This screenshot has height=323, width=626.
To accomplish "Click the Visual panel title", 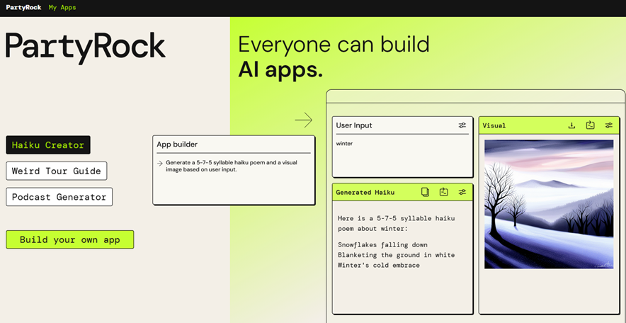I will point(494,125).
